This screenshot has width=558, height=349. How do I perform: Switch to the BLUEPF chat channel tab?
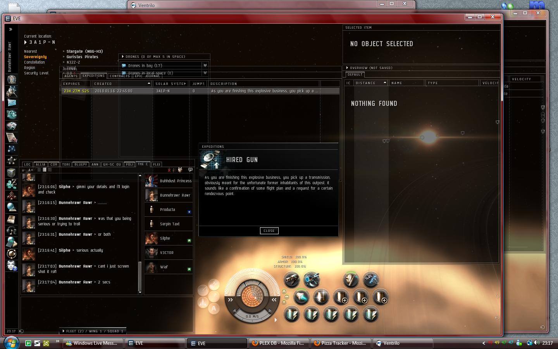point(81,164)
